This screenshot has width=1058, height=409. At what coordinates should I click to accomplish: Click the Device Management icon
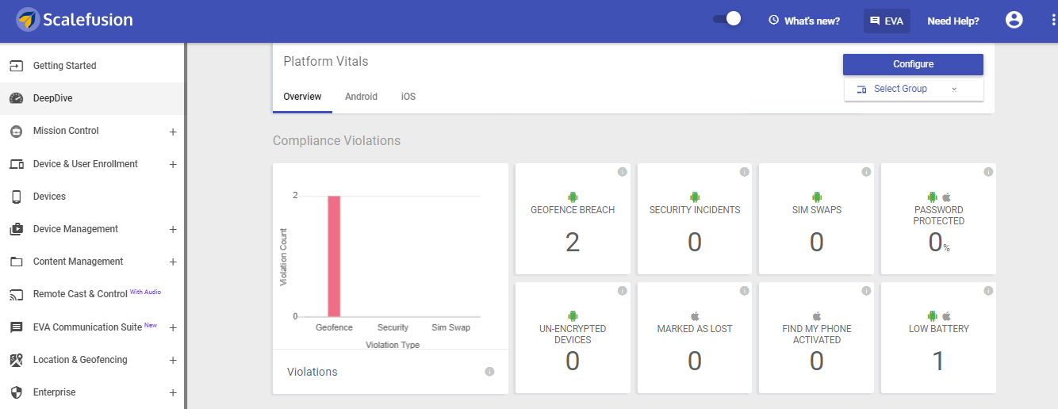coord(16,229)
